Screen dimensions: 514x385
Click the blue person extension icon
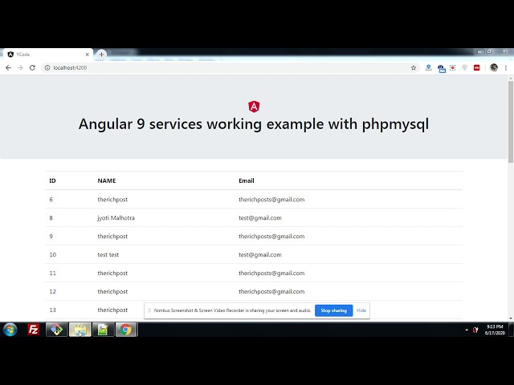click(x=428, y=67)
